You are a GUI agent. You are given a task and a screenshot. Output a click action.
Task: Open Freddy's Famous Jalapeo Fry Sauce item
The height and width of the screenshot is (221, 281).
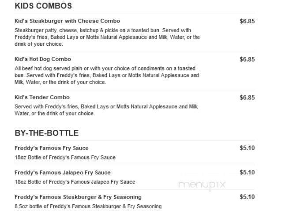pyautogui.click(x=63, y=173)
